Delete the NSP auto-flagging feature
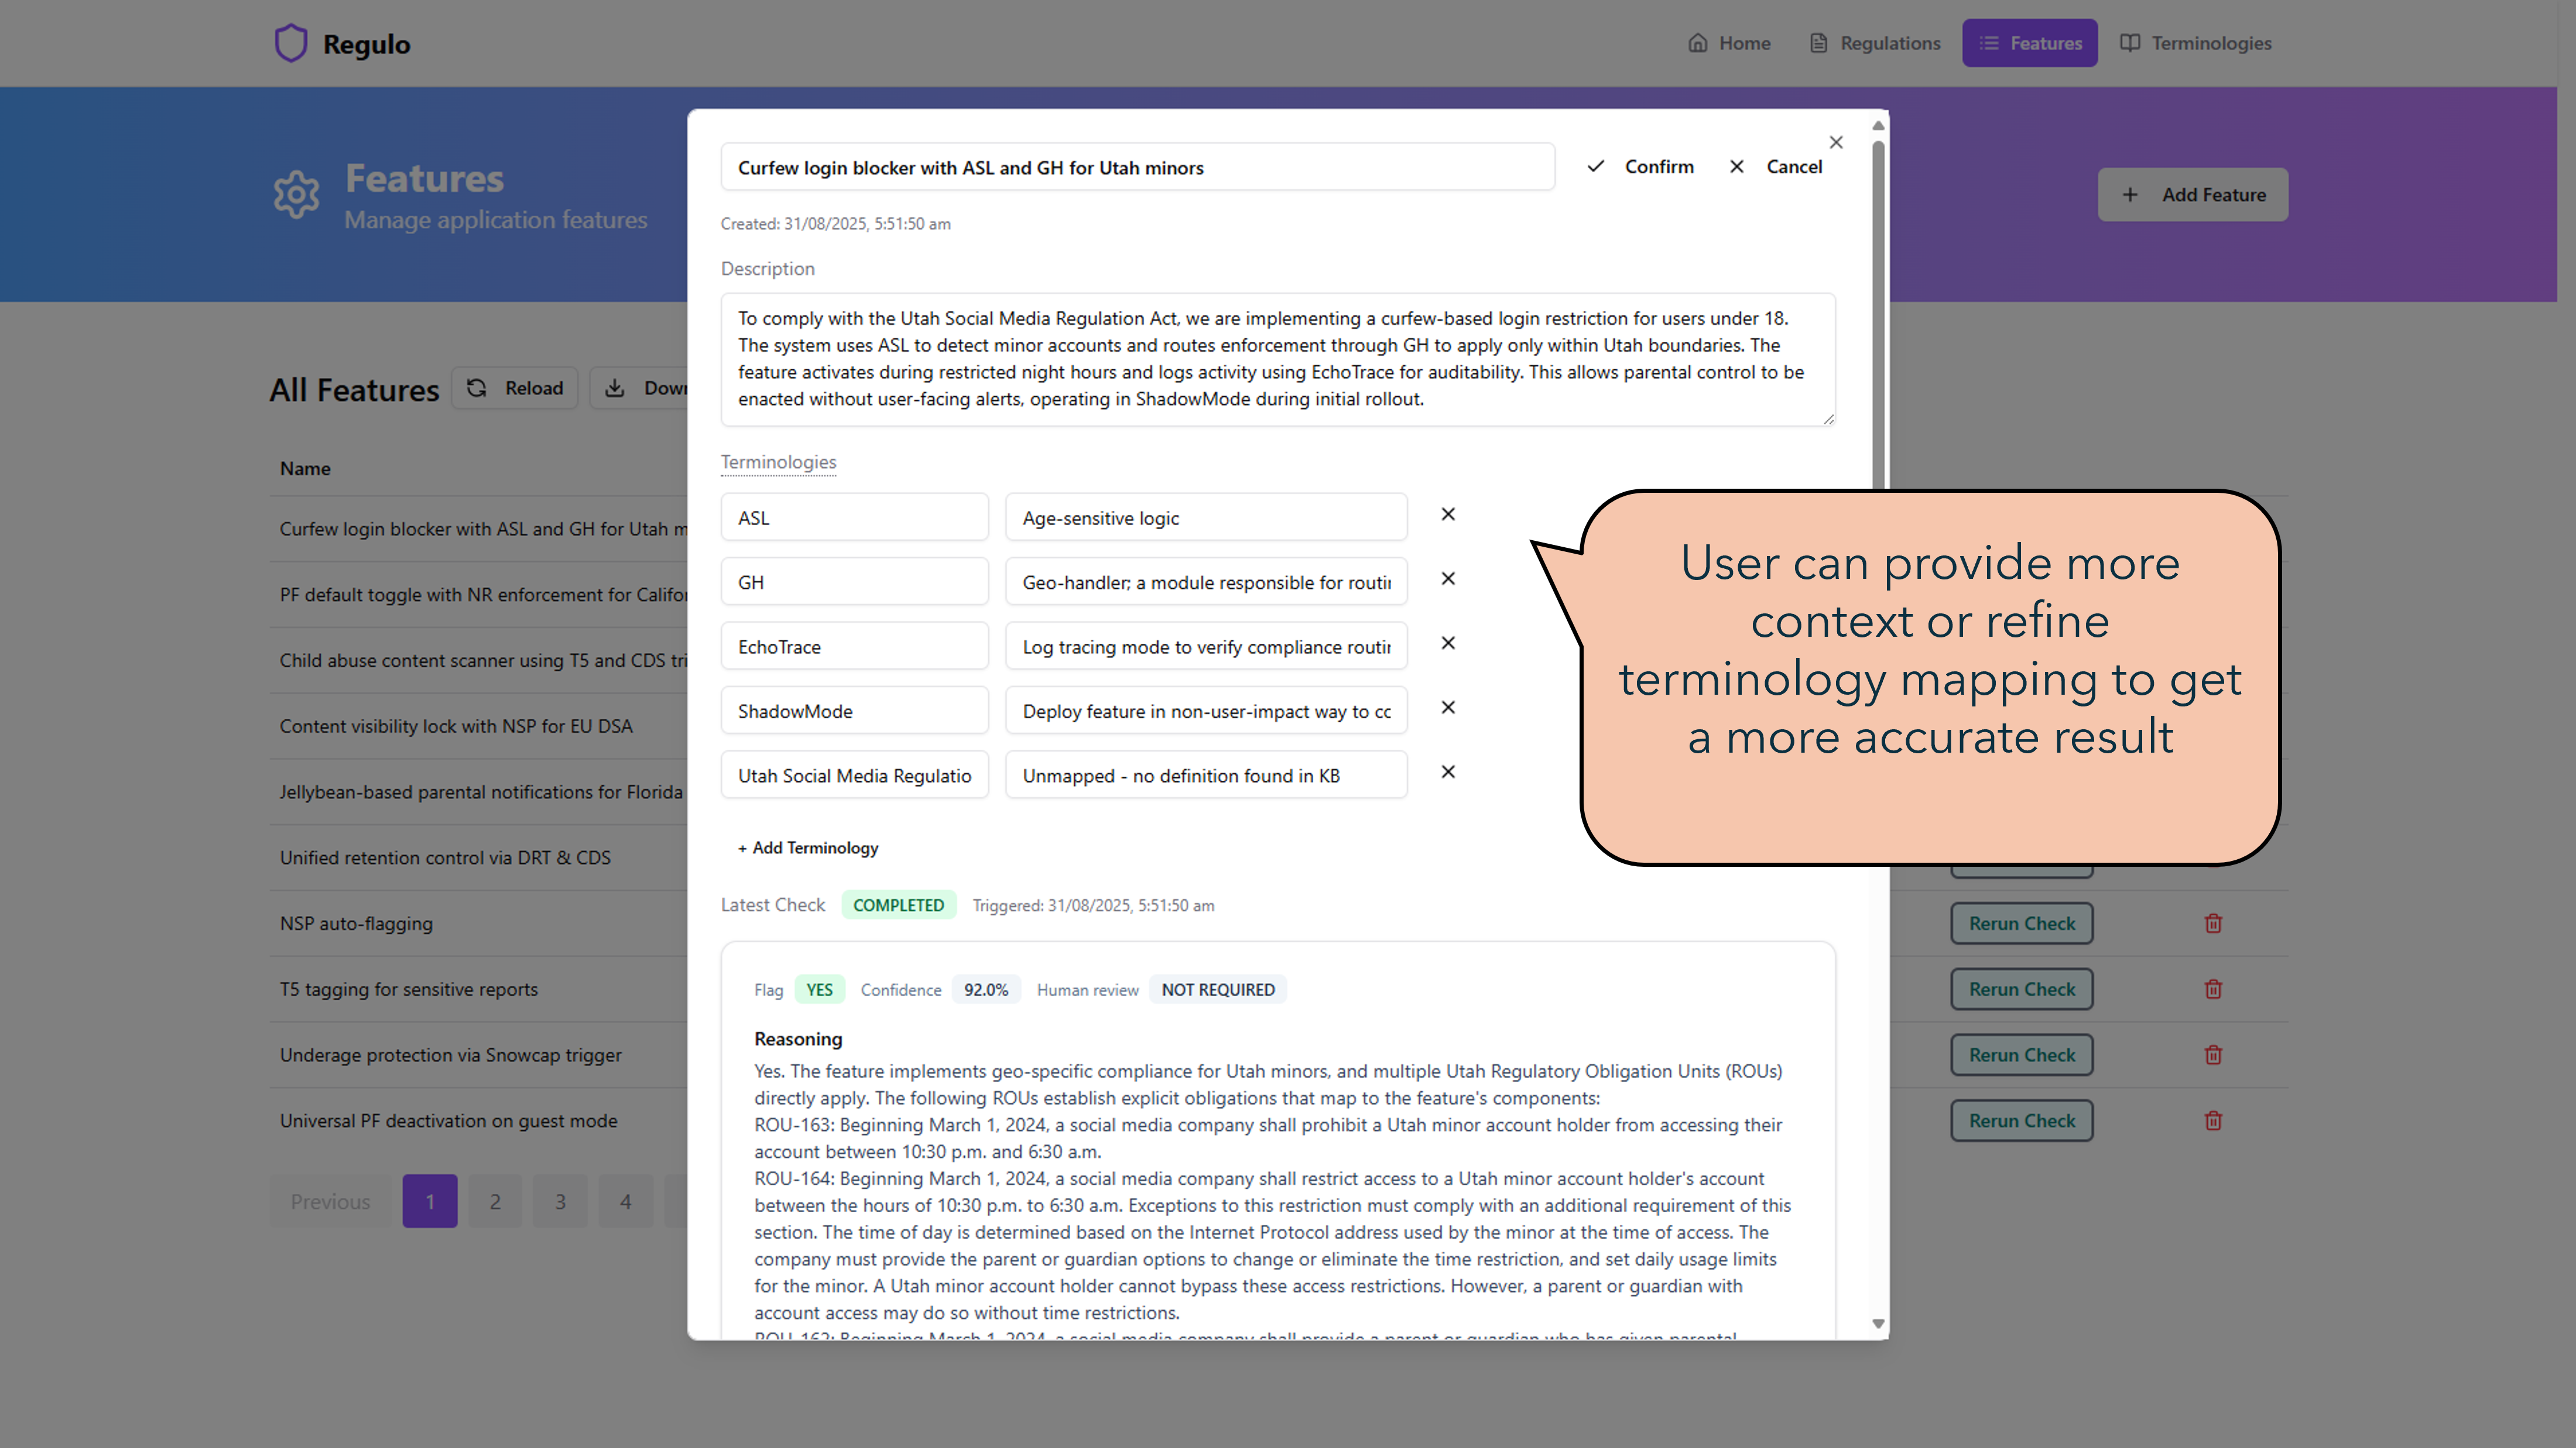This screenshot has width=2576, height=1448. pos(2212,923)
